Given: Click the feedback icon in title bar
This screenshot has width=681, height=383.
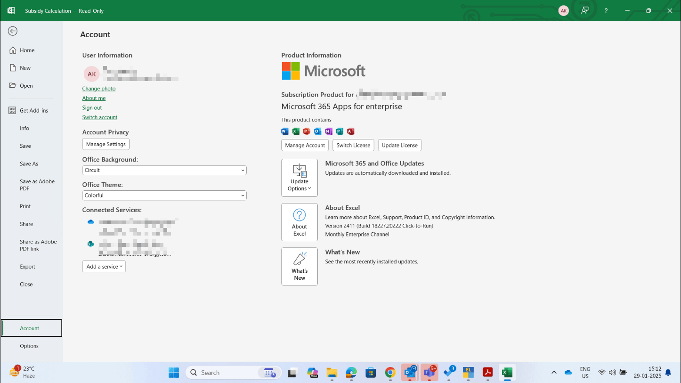Looking at the screenshot, I should pos(585,10).
